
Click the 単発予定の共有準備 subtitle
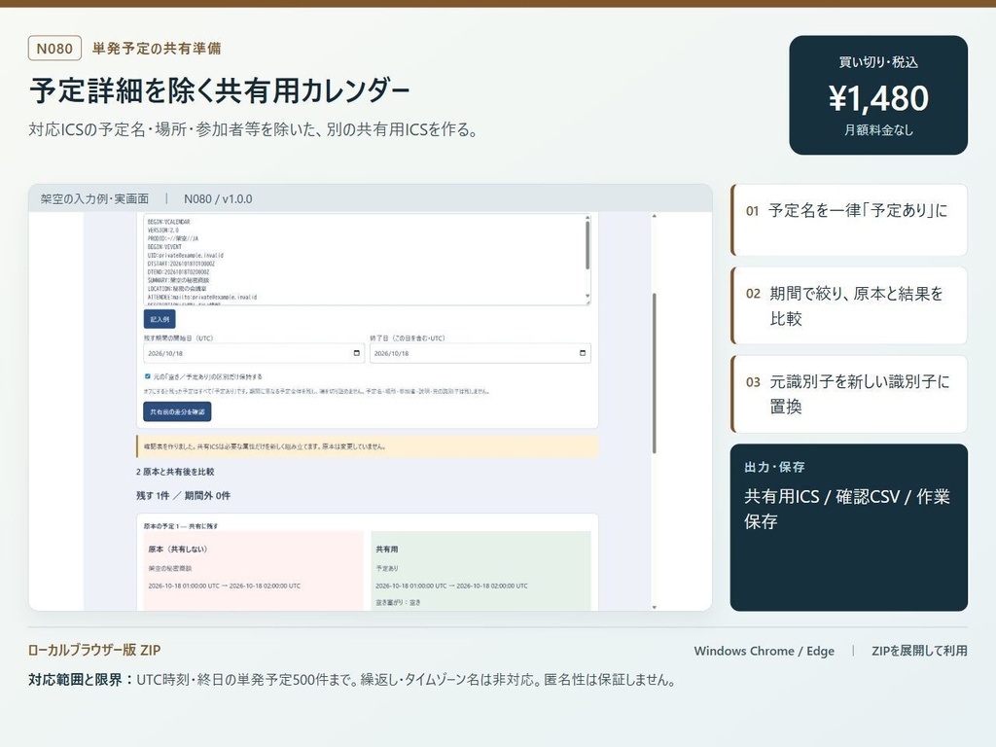(157, 49)
